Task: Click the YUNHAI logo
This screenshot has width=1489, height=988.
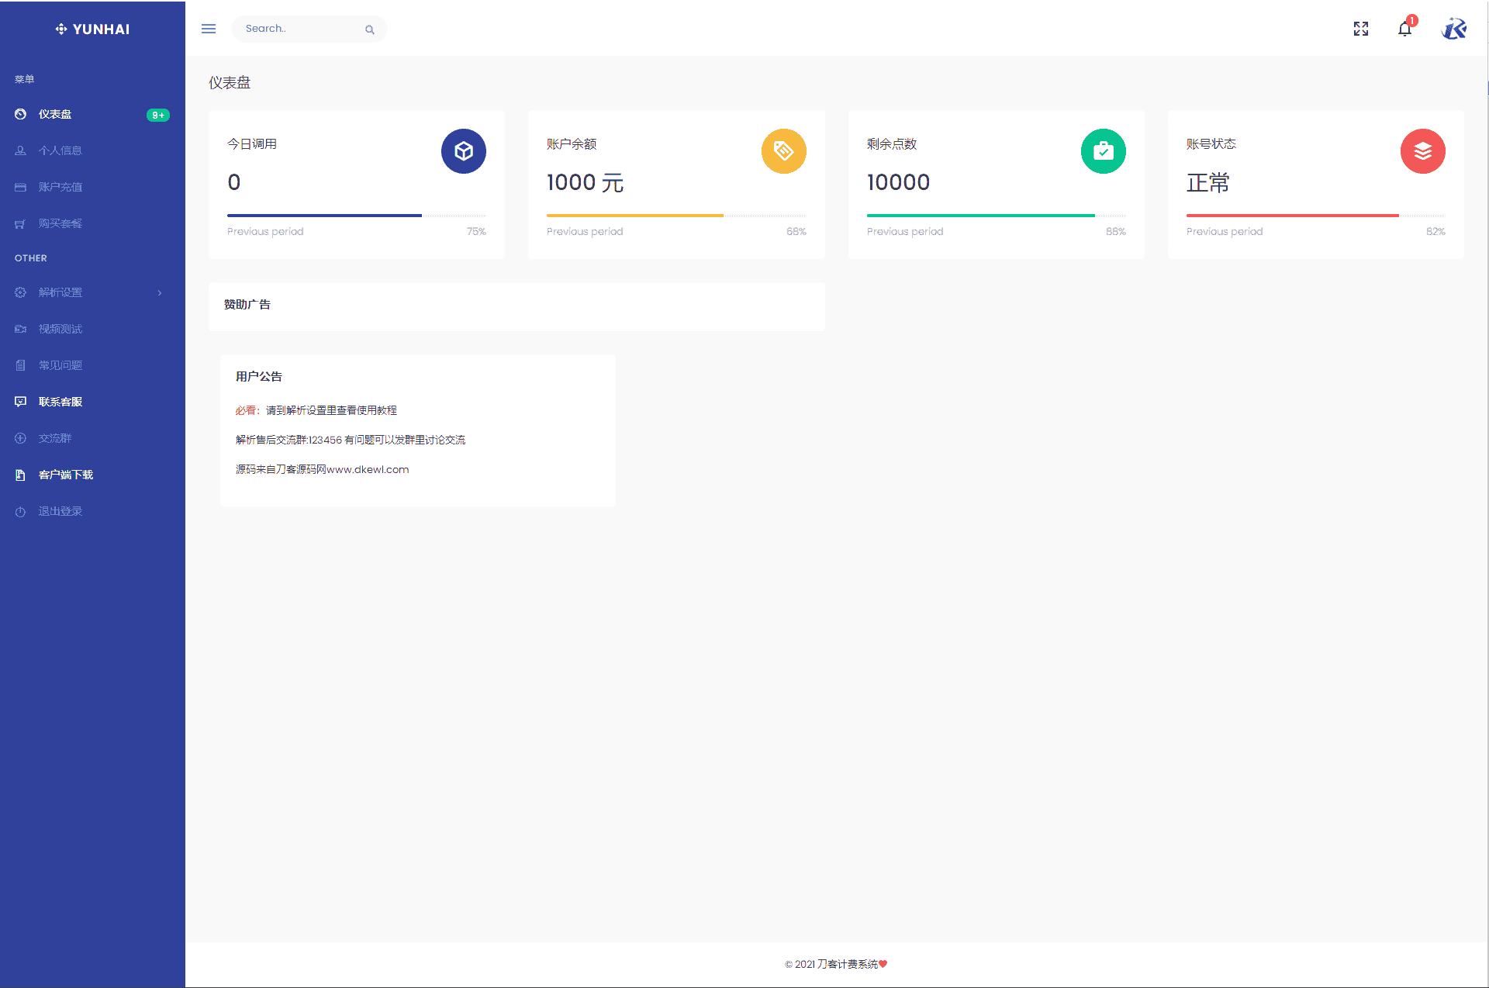Action: tap(92, 29)
